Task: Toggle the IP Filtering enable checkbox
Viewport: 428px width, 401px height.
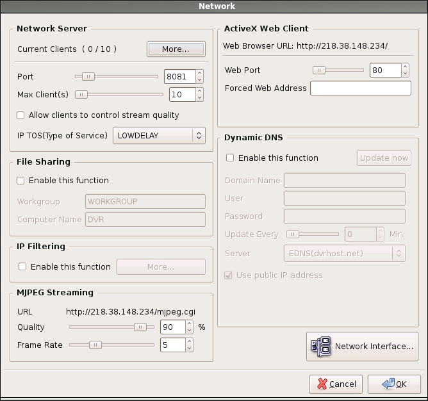Action: pyautogui.click(x=22, y=266)
